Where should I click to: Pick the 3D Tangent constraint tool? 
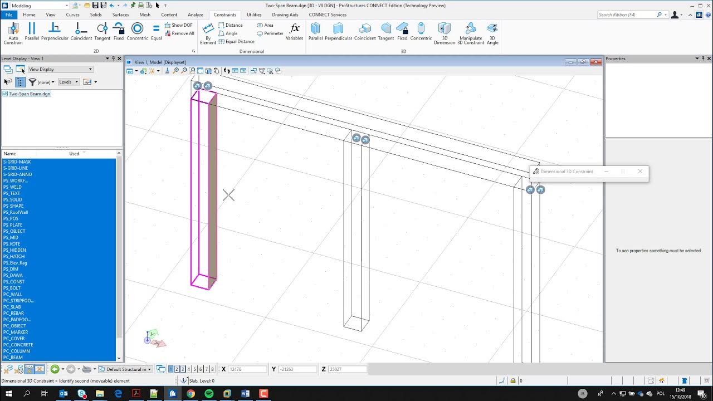click(x=386, y=32)
